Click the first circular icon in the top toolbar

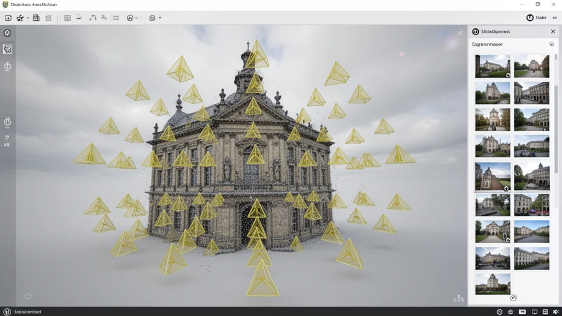click(x=8, y=18)
